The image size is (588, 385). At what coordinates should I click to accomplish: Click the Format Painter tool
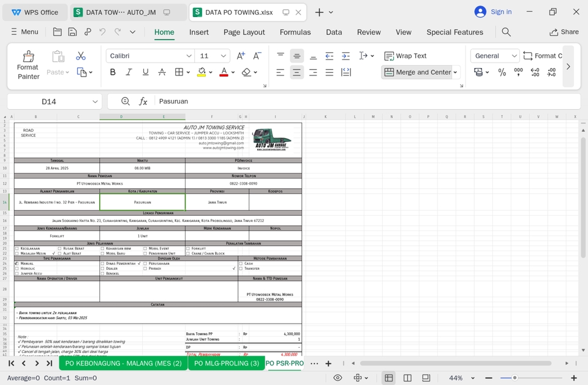tap(28, 66)
